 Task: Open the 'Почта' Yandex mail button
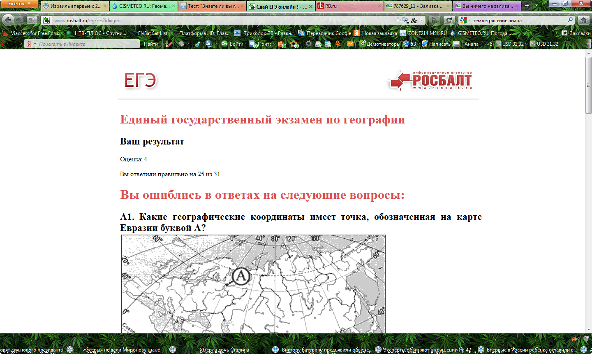[261, 44]
